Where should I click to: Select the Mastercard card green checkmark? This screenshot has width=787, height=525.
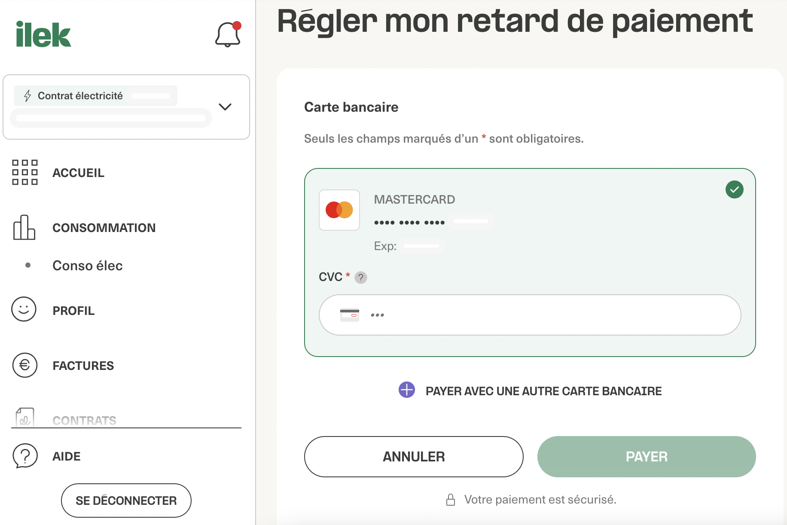click(734, 189)
